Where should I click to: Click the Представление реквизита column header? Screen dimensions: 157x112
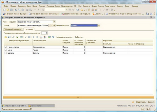pyautogui.click(x=20, y=42)
